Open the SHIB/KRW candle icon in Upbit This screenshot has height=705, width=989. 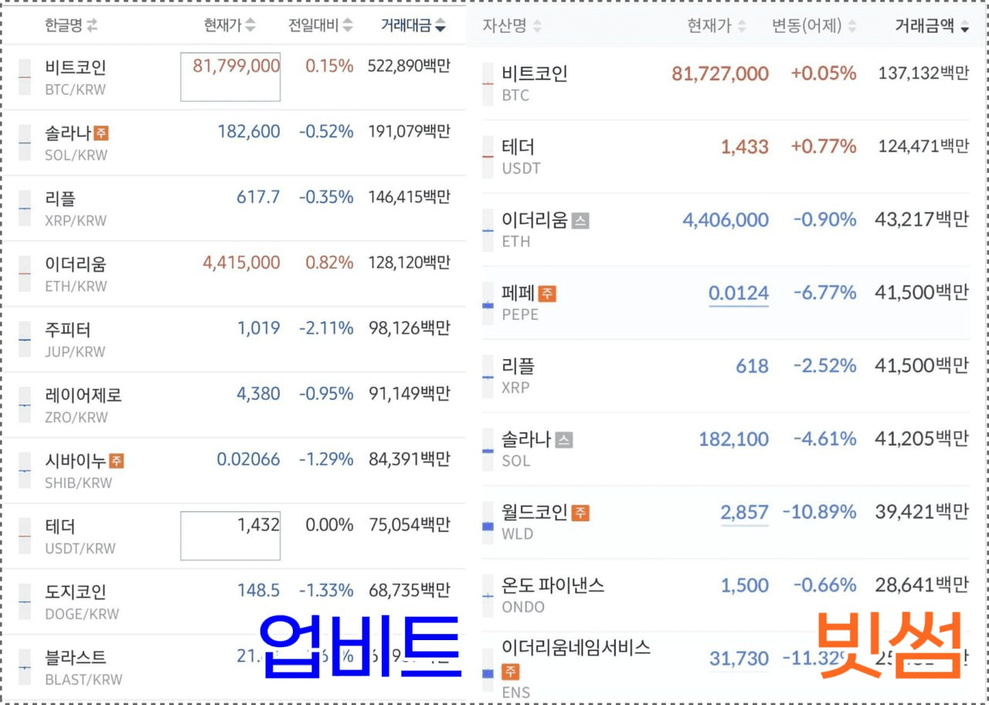pyautogui.click(x=25, y=471)
